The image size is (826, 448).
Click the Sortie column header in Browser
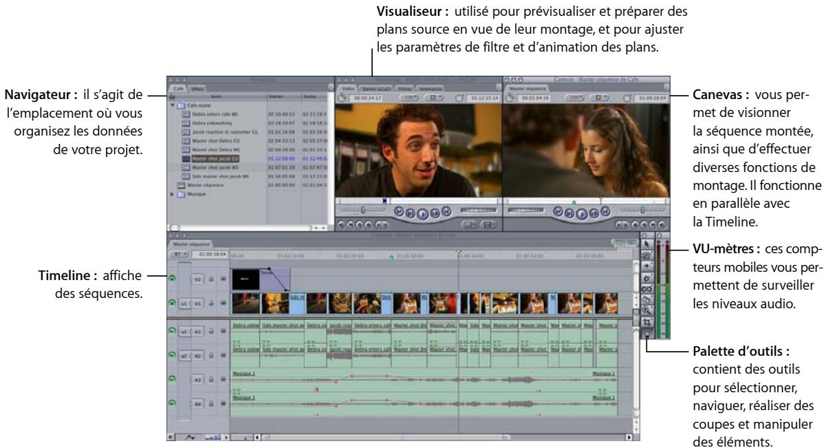point(313,97)
